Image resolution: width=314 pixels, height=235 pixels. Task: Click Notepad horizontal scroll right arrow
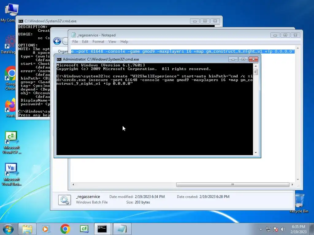[292, 185]
